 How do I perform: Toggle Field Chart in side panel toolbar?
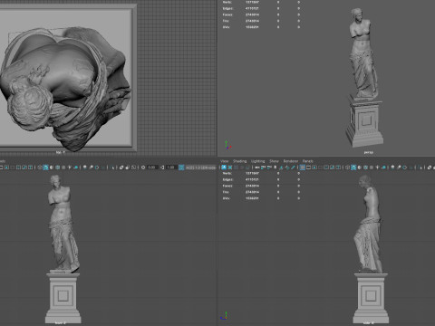[326, 168]
